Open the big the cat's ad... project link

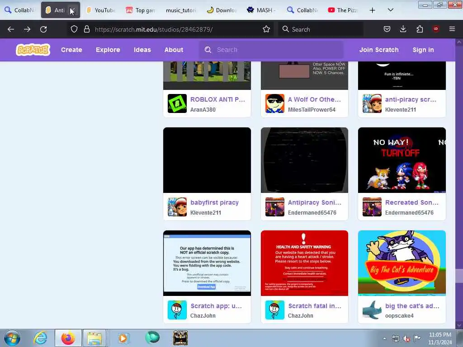tap(412, 306)
